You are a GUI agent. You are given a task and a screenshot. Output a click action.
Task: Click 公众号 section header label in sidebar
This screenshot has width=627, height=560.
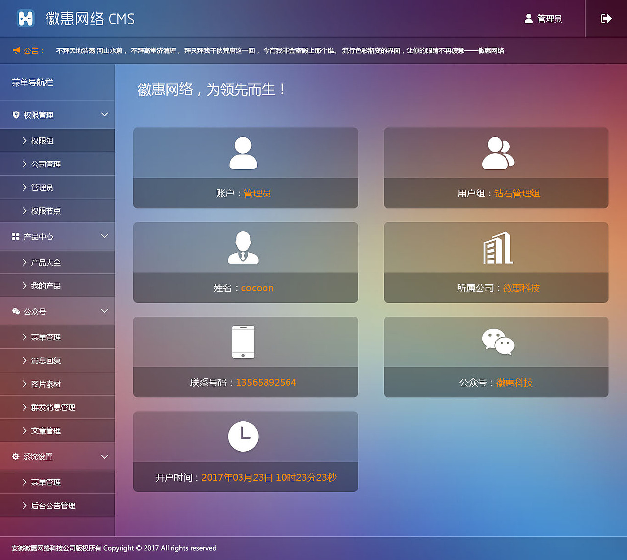(x=35, y=311)
